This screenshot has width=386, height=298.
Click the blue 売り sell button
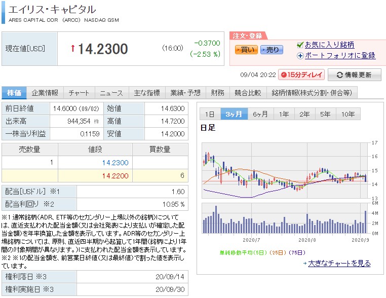(x=272, y=50)
